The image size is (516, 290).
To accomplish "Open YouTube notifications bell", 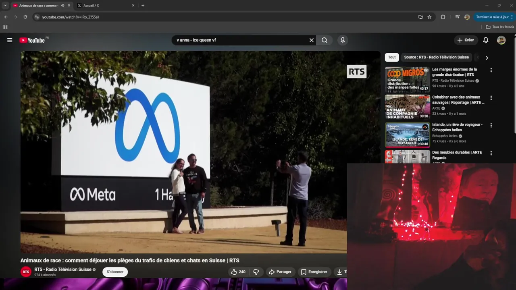I will coord(486,40).
